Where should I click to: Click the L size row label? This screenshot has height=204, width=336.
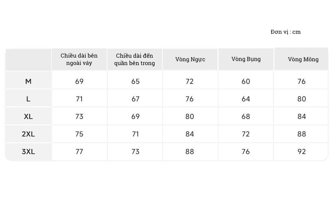click(28, 99)
